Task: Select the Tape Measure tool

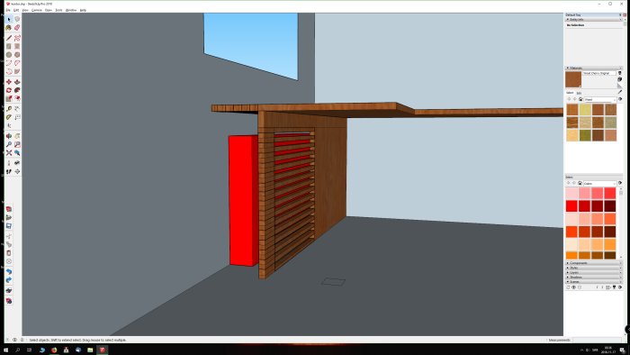Action: (9, 108)
